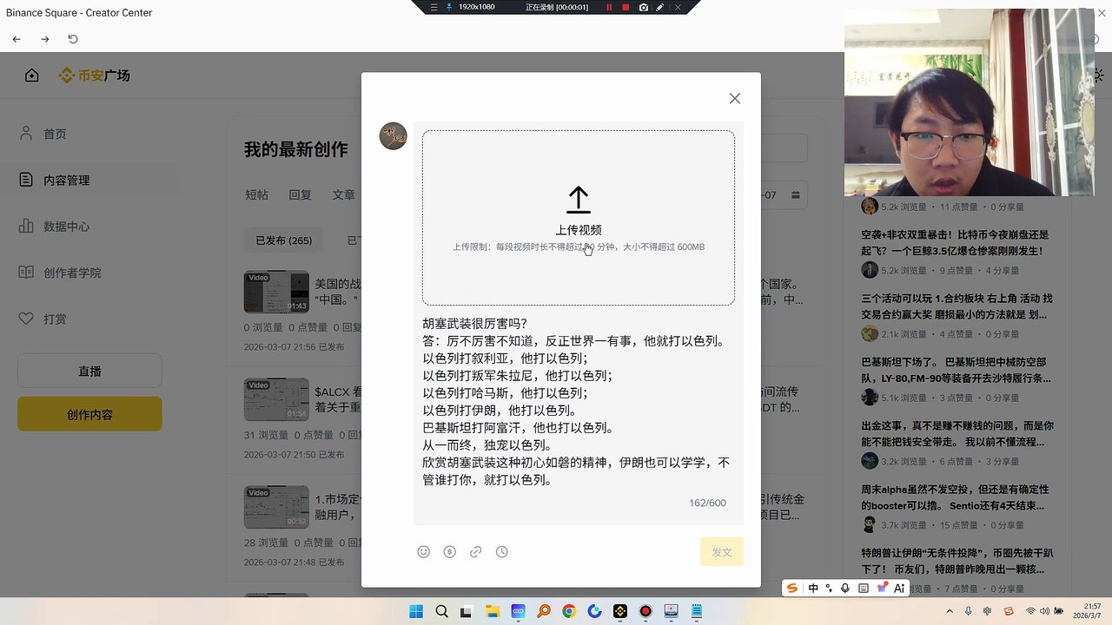Image resolution: width=1112 pixels, height=625 pixels.
Task: Click the home icon next to Binance logo
Action: click(x=32, y=76)
